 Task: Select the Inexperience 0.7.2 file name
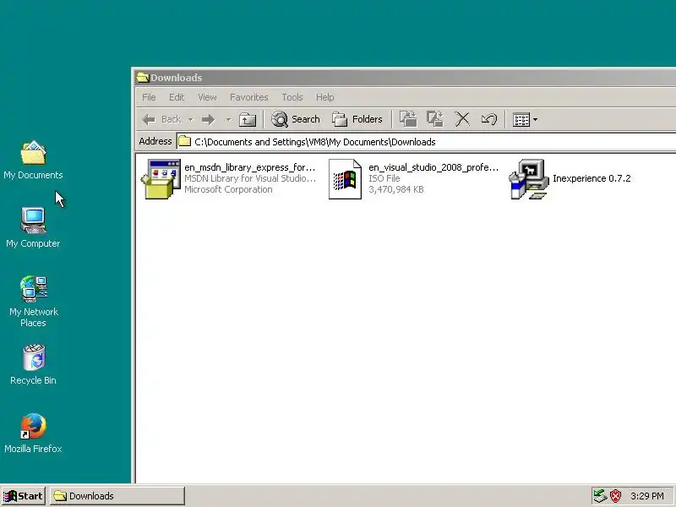tap(591, 178)
